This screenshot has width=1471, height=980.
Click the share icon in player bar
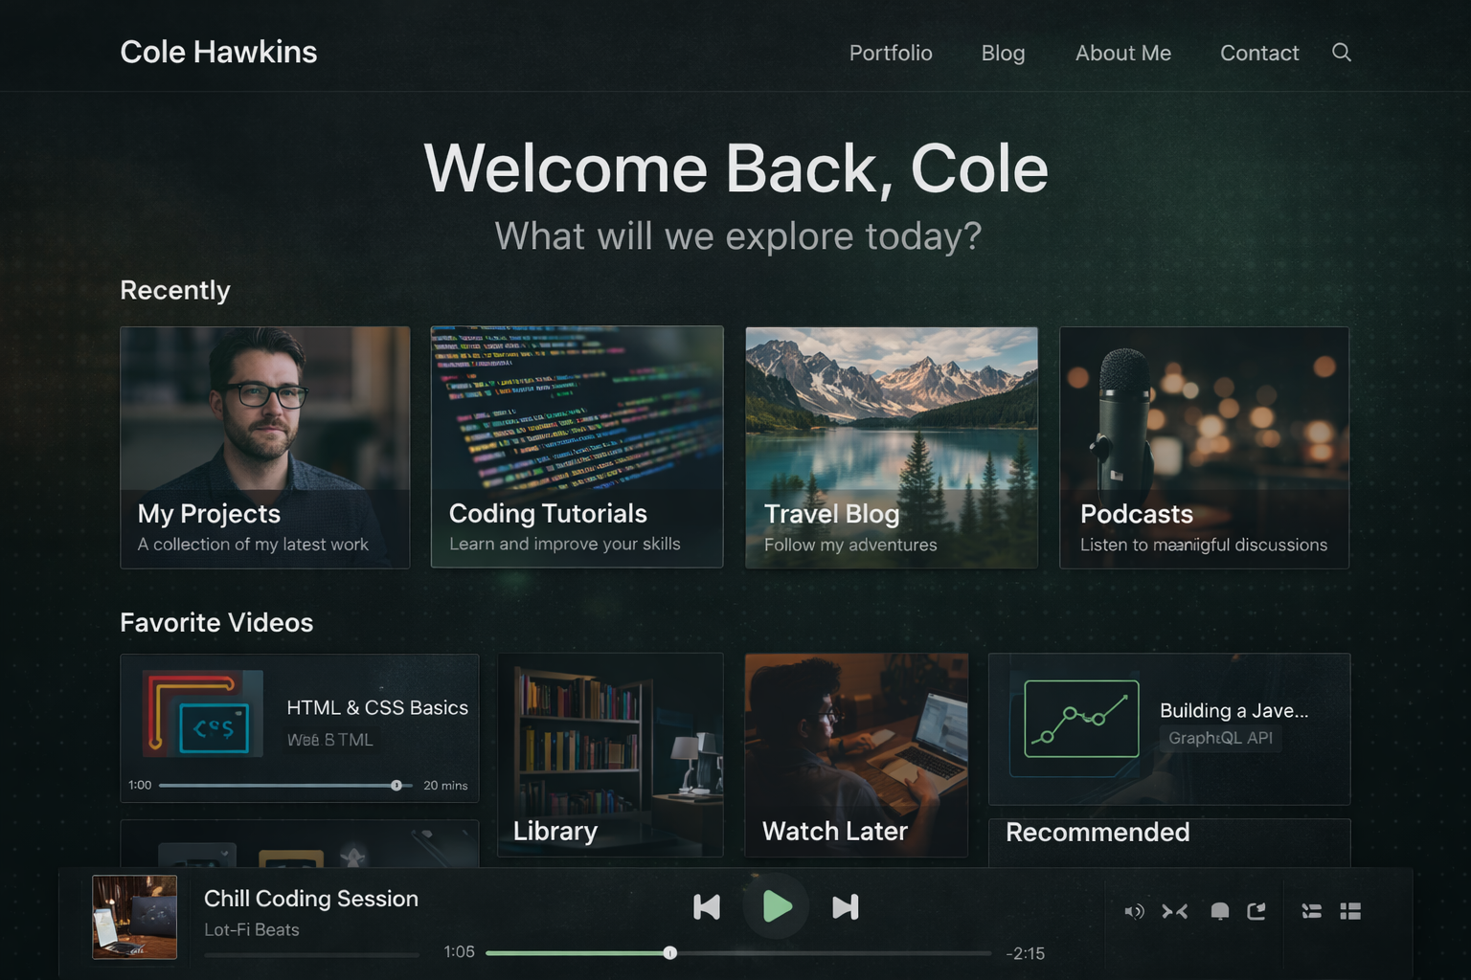pyautogui.click(x=1256, y=911)
